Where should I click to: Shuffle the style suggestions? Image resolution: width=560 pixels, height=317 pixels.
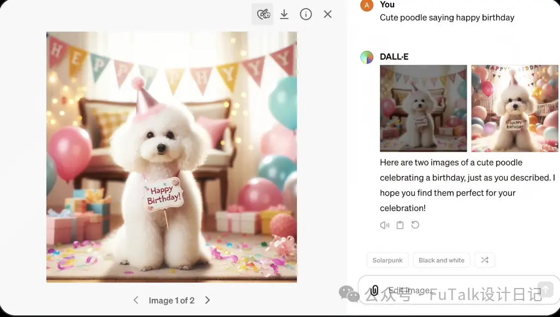[x=485, y=260]
